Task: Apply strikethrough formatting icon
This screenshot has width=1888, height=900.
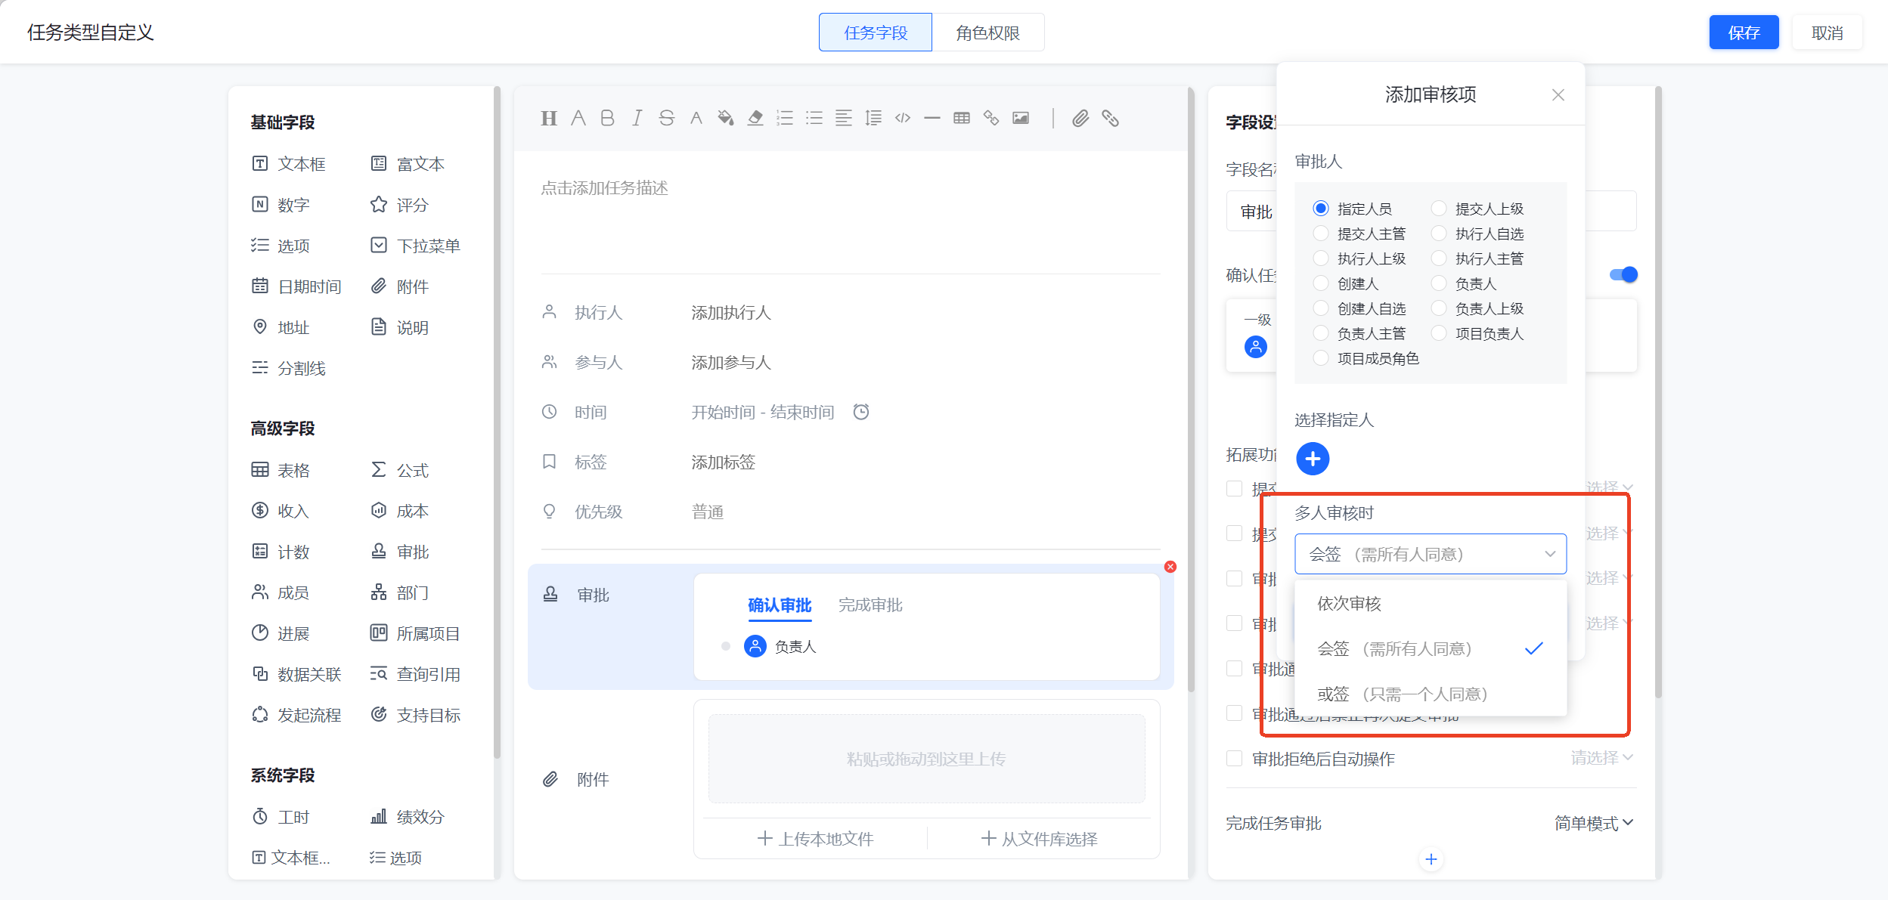Action: [x=666, y=119]
